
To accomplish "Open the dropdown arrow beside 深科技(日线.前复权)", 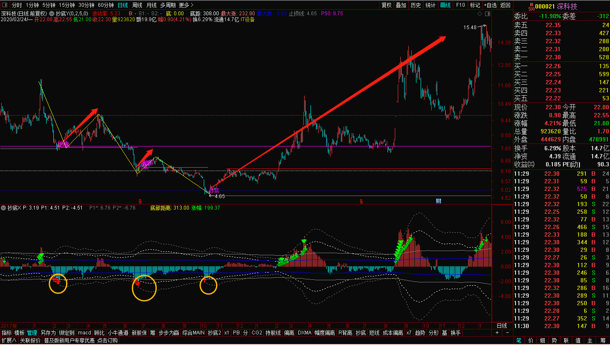I will (51, 14).
